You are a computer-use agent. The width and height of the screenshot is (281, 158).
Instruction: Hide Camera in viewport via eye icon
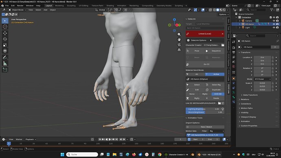click(274, 21)
